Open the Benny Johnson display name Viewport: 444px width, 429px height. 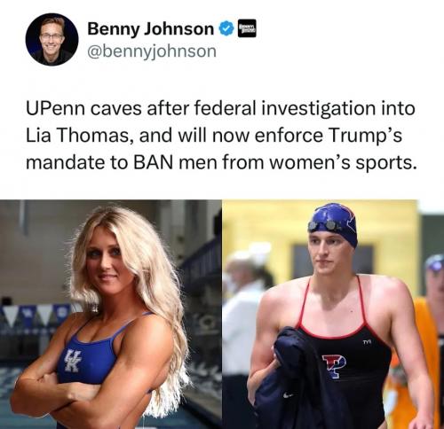[x=150, y=29]
